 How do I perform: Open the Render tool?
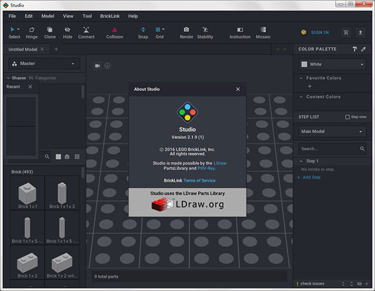pos(186,33)
